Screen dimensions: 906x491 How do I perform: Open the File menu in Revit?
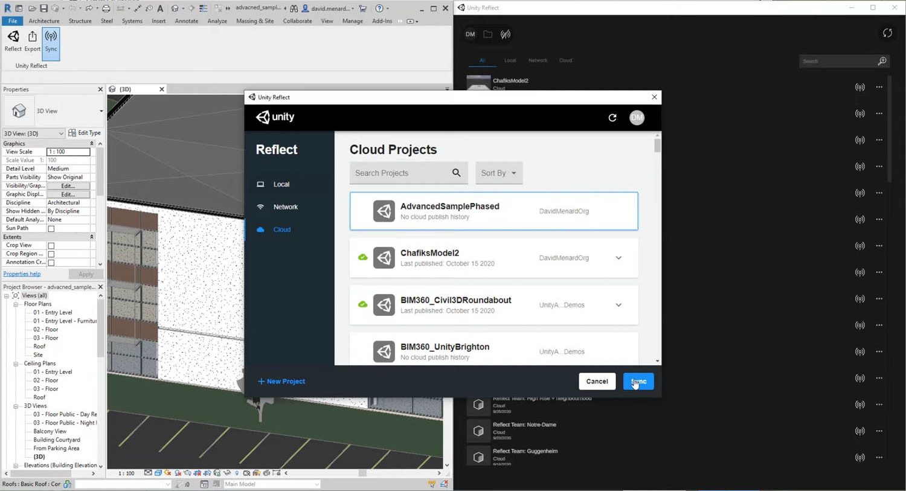point(12,21)
